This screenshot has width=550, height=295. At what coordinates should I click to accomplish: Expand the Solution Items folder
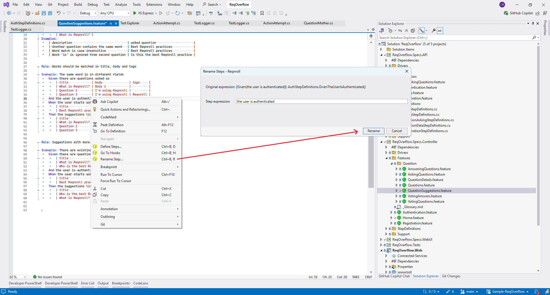click(x=381, y=49)
